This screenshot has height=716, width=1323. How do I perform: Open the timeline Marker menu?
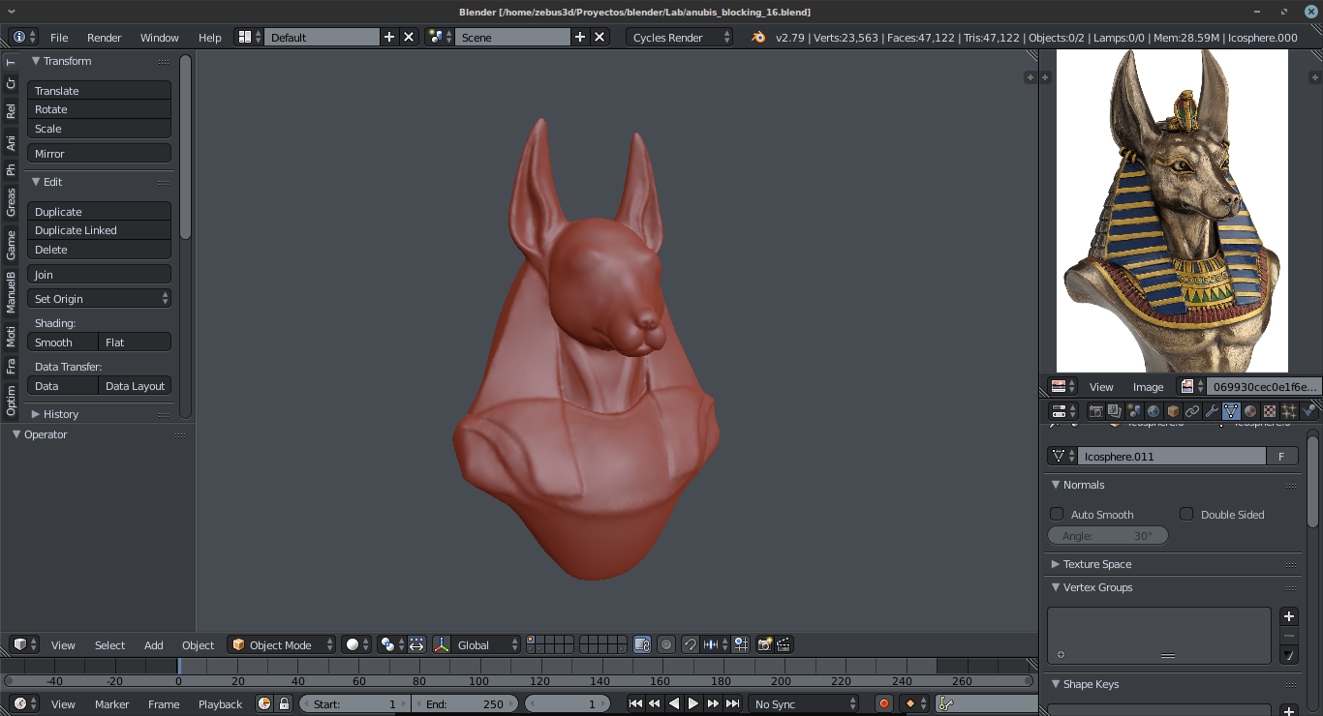pos(112,703)
